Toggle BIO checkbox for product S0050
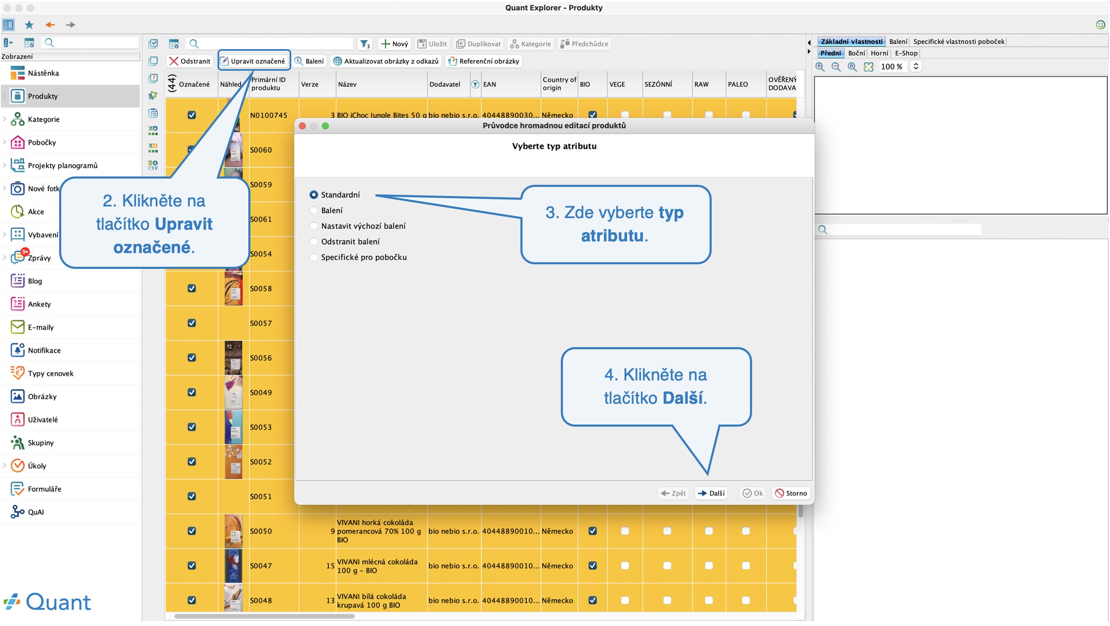The image size is (1110, 626). 592,531
